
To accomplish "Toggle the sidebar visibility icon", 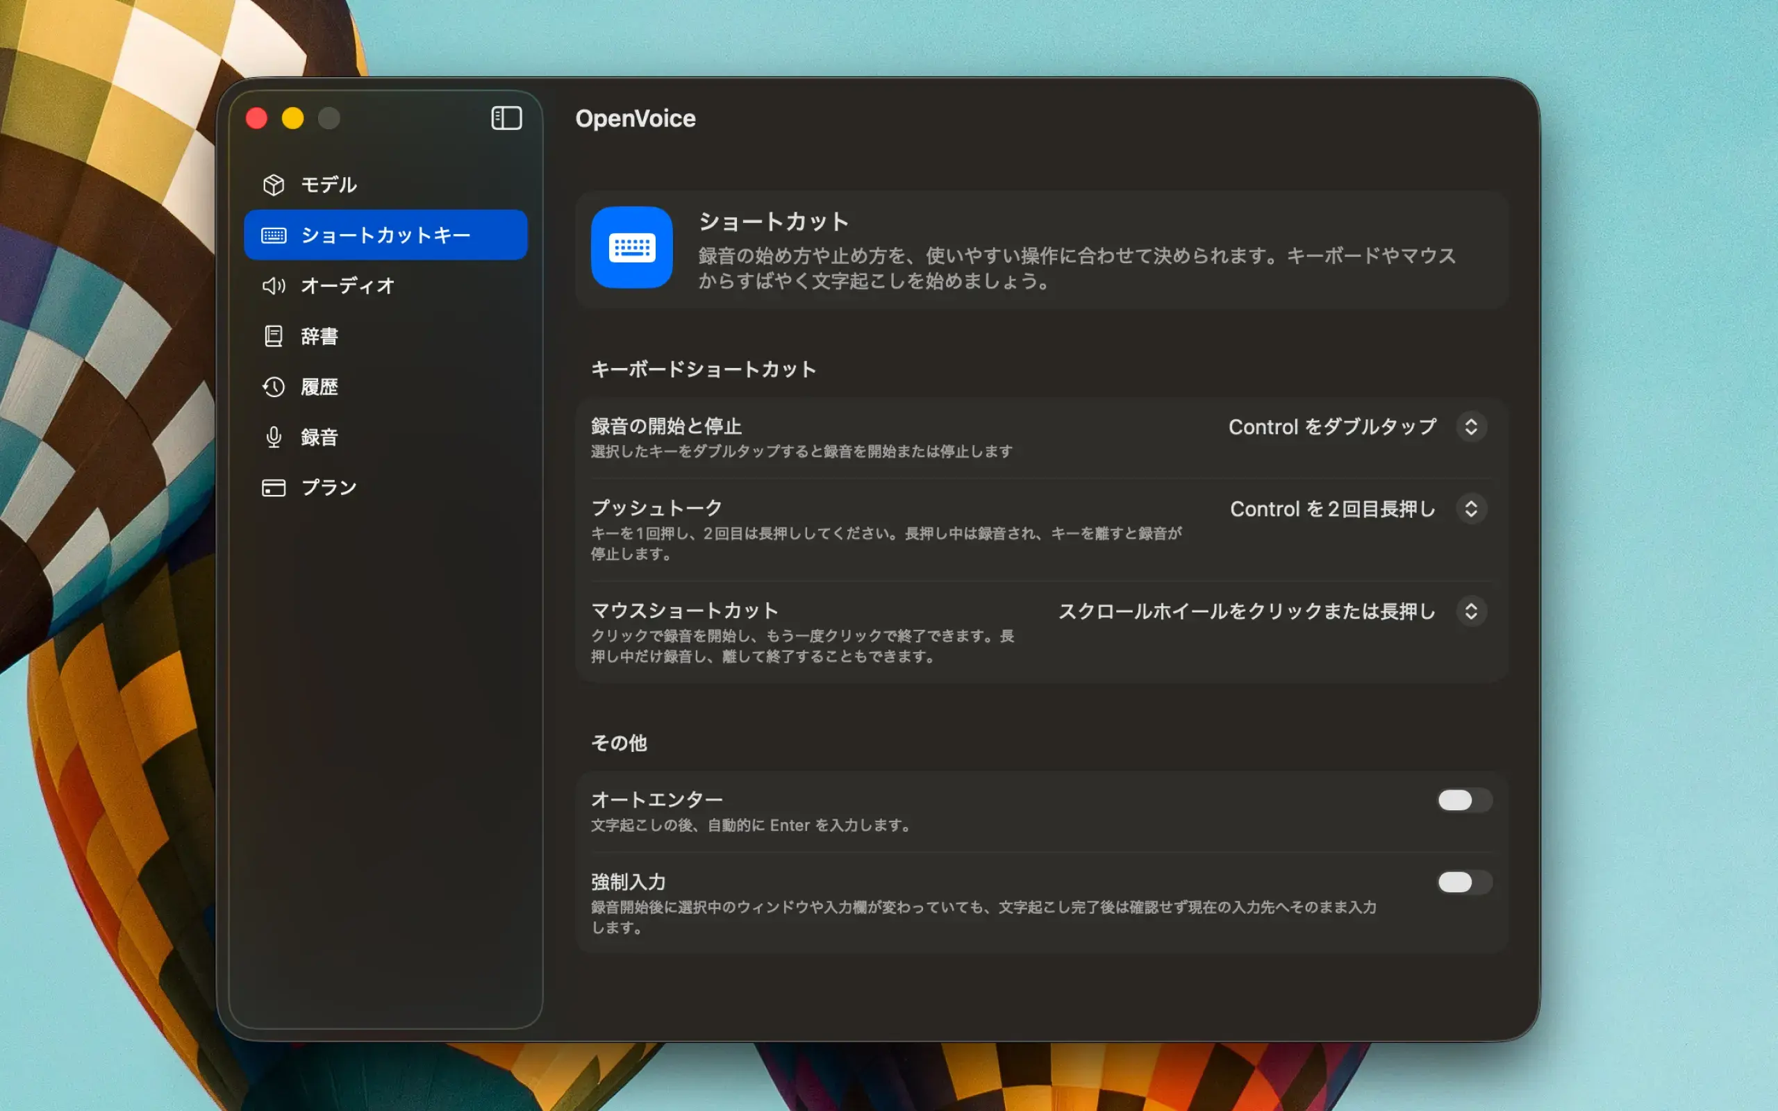I will [x=506, y=117].
